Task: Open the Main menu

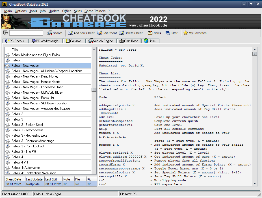Action: (8, 11)
